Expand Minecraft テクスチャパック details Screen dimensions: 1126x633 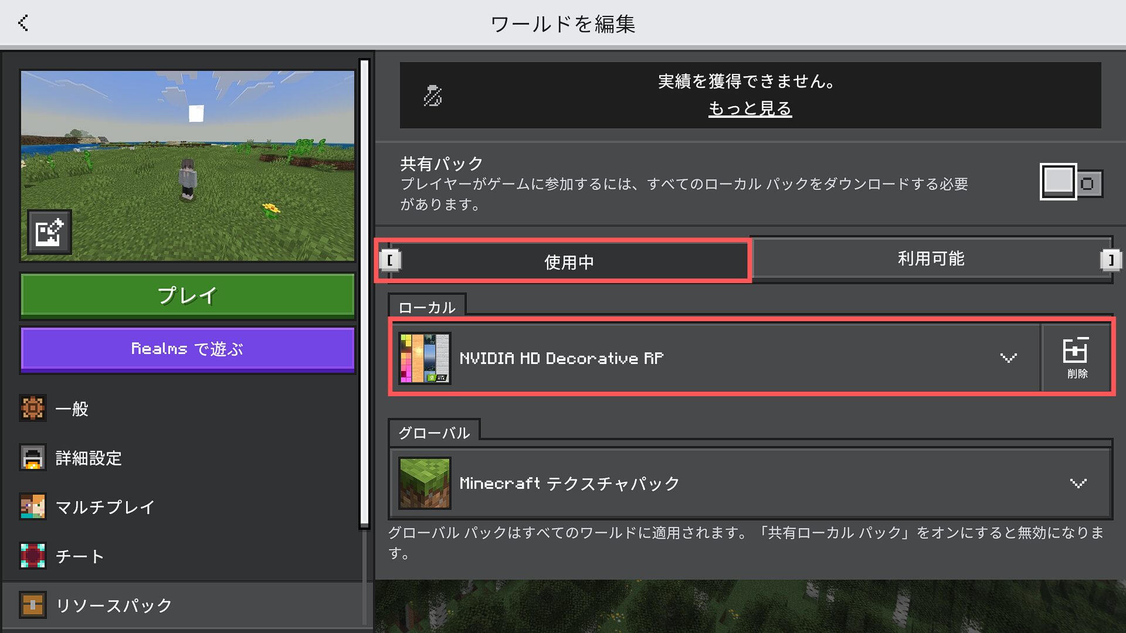click(x=1078, y=484)
